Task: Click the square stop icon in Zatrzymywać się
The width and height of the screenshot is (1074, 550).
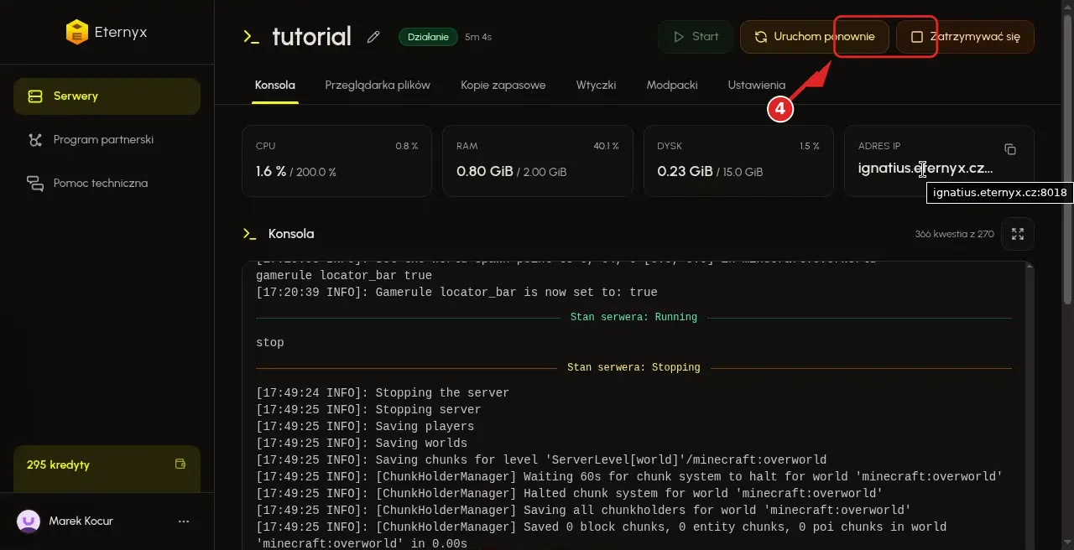Action: pos(917,37)
